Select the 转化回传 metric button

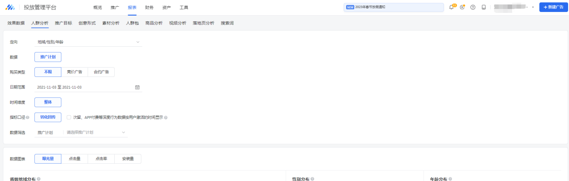48,117
